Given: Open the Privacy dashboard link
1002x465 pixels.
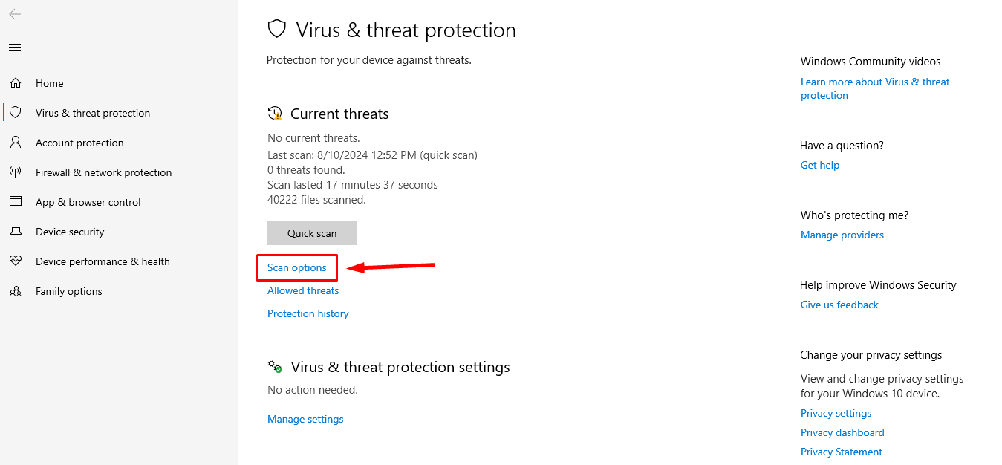Looking at the screenshot, I should tap(842, 432).
